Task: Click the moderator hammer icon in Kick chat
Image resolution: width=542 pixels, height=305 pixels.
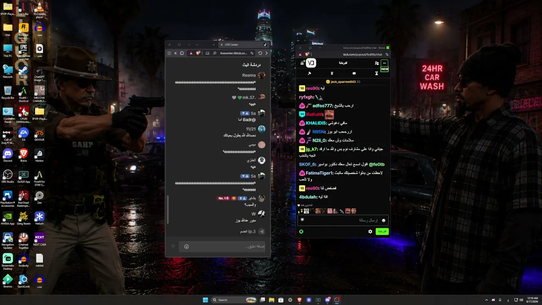Action: [309, 73]
